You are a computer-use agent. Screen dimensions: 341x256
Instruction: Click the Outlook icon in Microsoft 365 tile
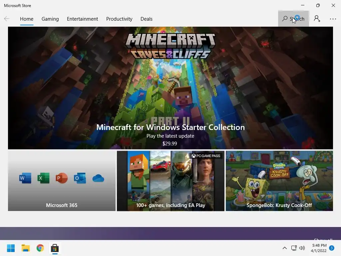coord(80,178)
